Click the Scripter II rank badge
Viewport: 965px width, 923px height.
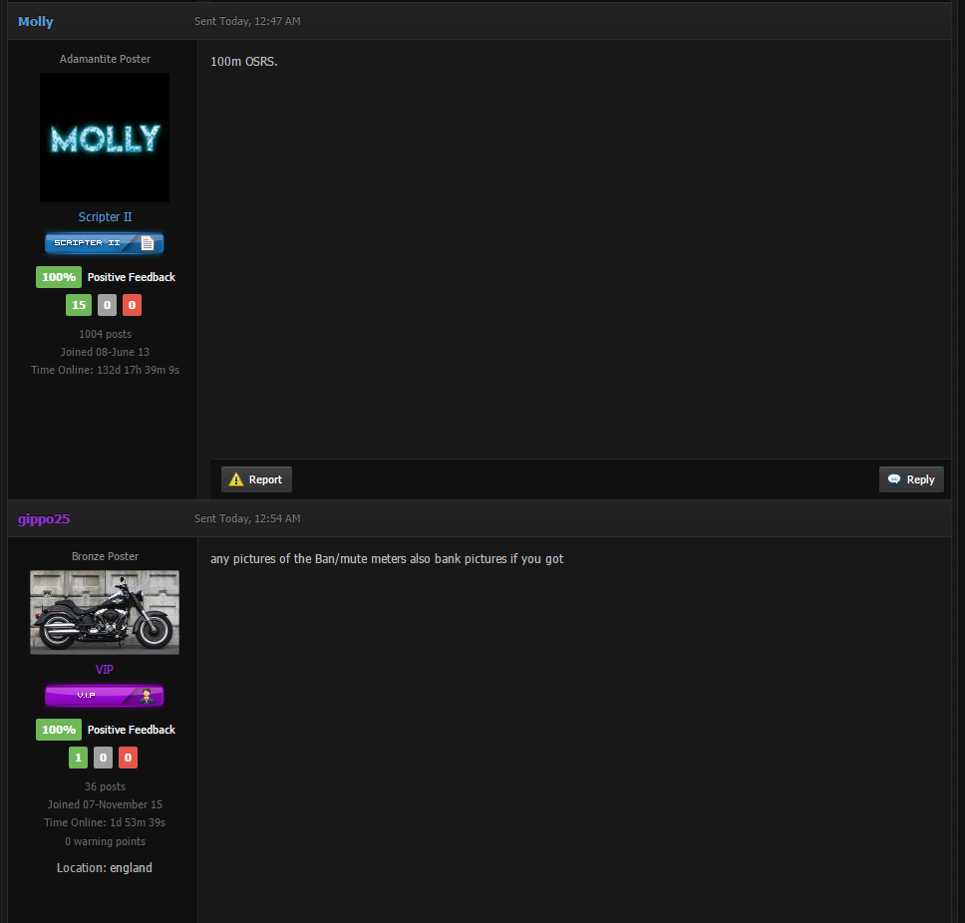105,243
